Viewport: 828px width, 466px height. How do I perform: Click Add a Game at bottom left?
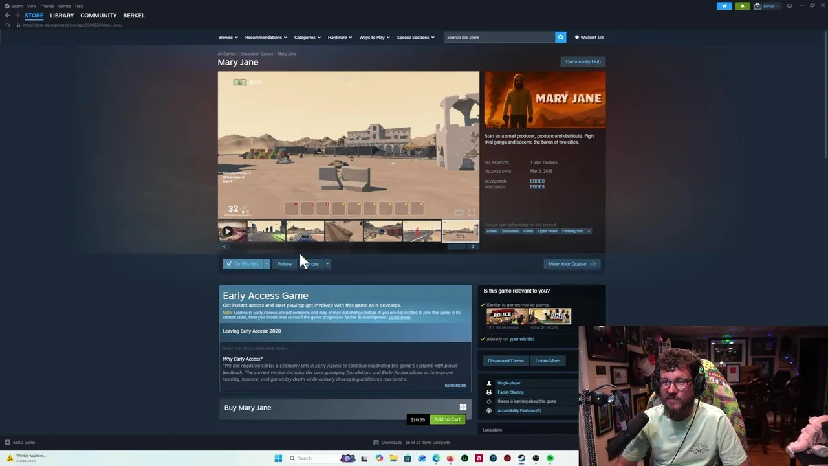click(x=20, y=443)
